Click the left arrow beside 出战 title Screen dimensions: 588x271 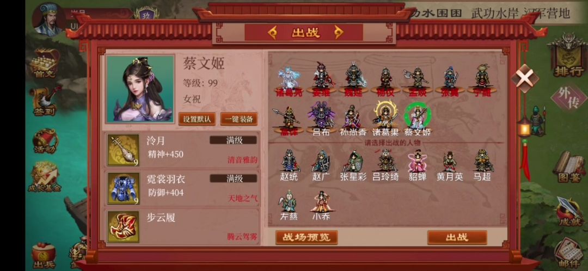[273, 33]
